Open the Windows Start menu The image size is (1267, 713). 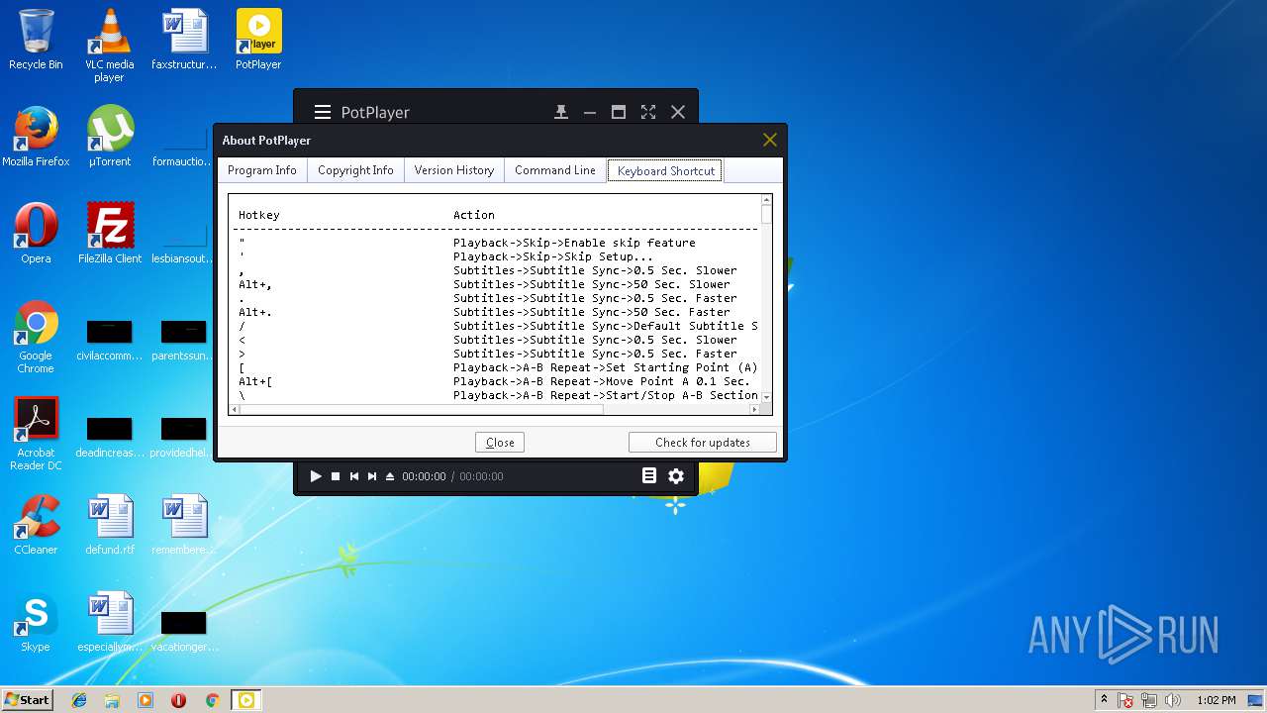coord(27,699)
